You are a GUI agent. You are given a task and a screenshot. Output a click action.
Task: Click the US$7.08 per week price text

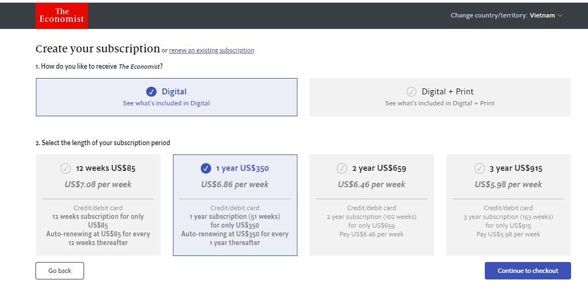tap(98, 184)
